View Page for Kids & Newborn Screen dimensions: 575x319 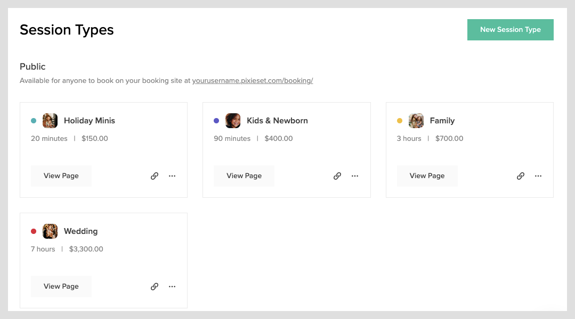coord(244,176)
